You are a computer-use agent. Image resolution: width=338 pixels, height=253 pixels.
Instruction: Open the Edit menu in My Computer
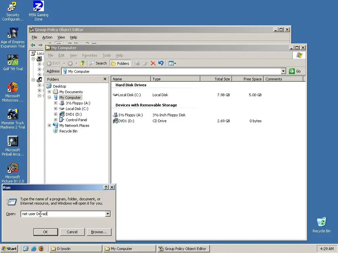coord(61,55)
